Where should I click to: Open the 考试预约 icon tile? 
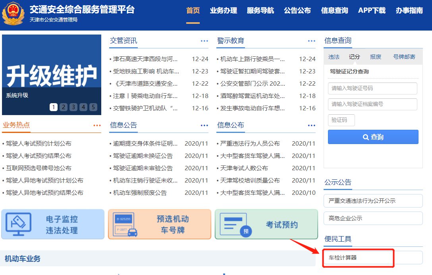[266, 225]
